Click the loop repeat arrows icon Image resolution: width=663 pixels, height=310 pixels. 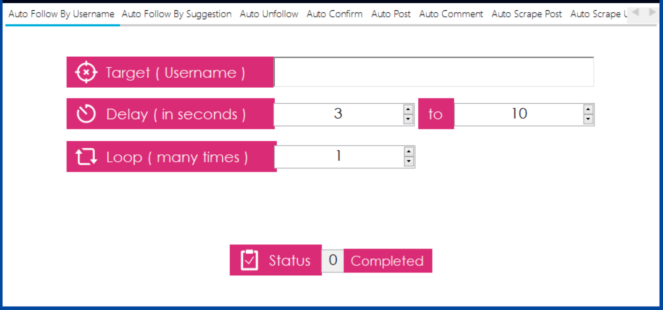point(86,157)
